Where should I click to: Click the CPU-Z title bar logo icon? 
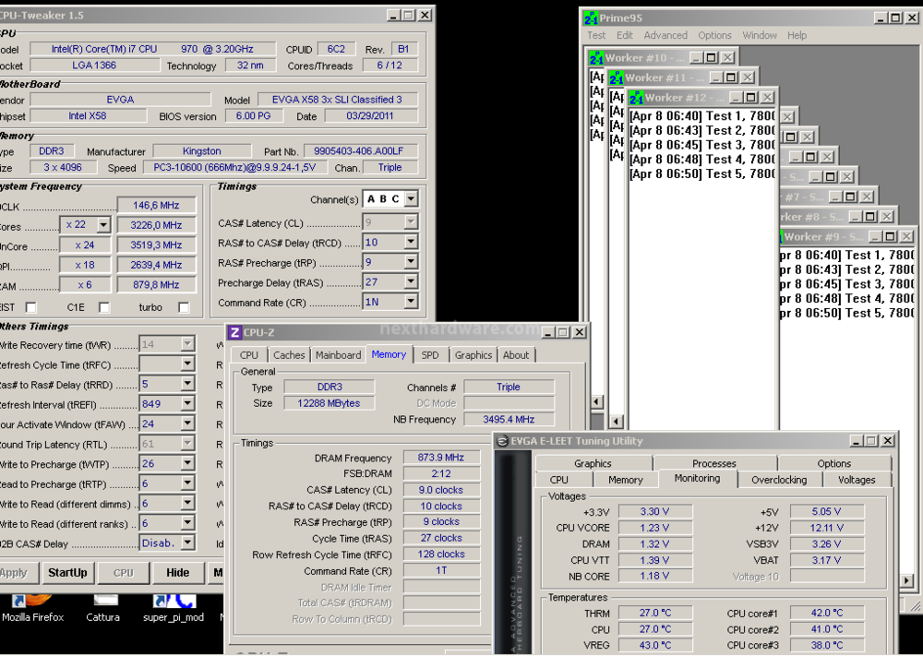[x=234, y=332]
